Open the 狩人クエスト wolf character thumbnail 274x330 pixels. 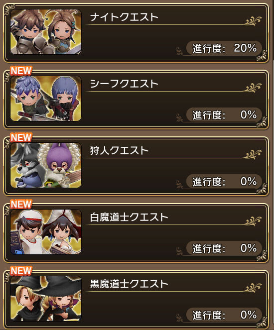(x=46, y=165)
